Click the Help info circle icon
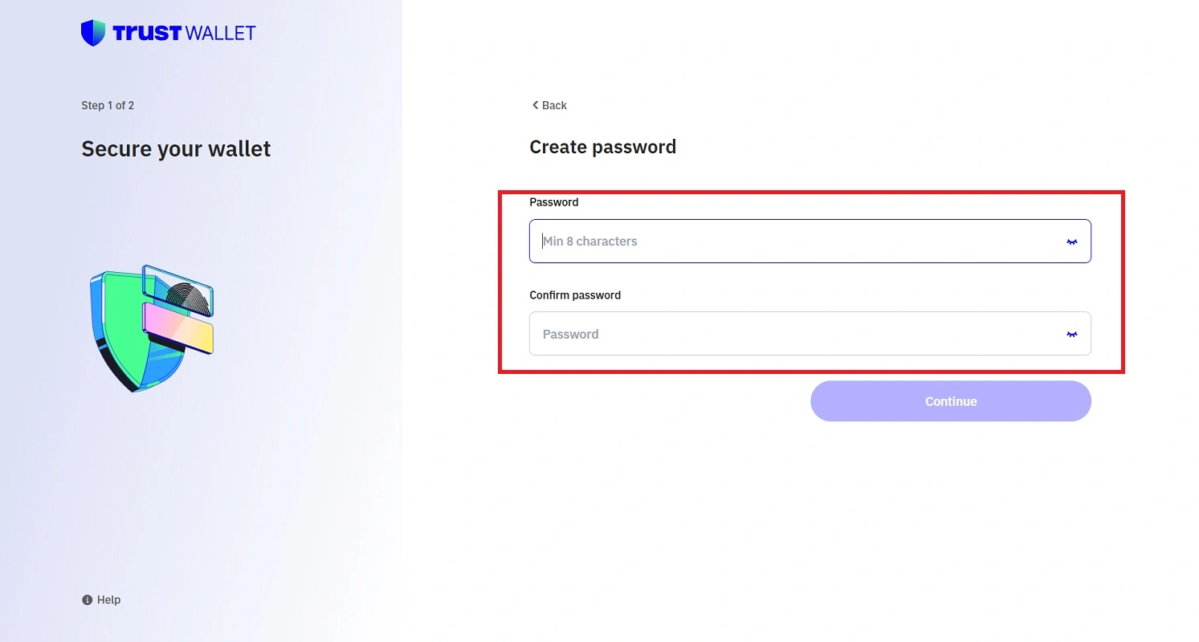Viewport: 1199px width, 642px height. click(87, 599)
